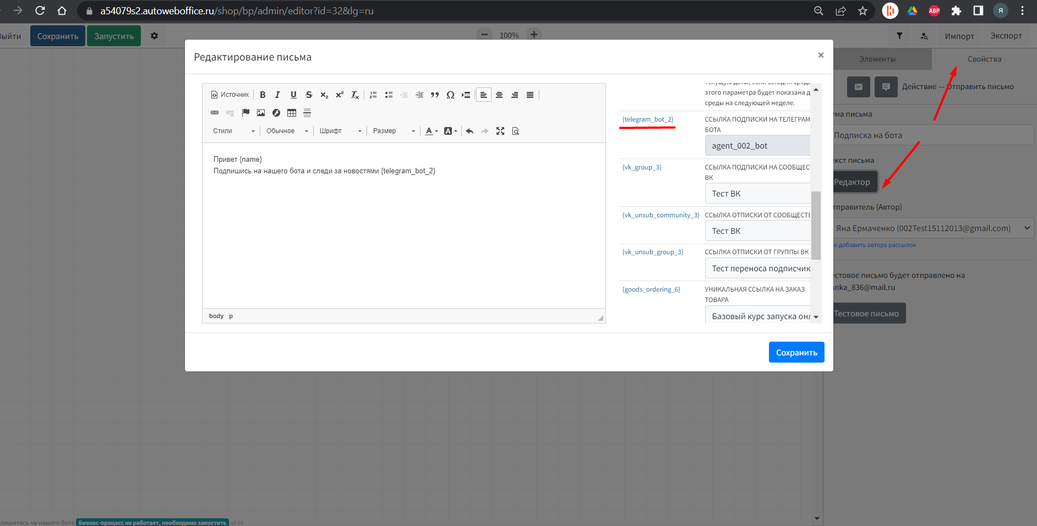Click the blue Сохранить button in dialog

coord(796,352)
